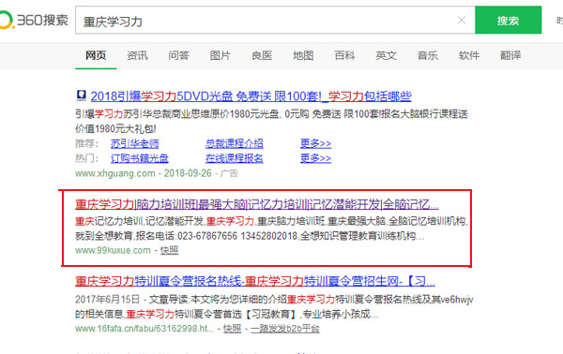Click the www.xhguang.com URL text

point(114,173)
